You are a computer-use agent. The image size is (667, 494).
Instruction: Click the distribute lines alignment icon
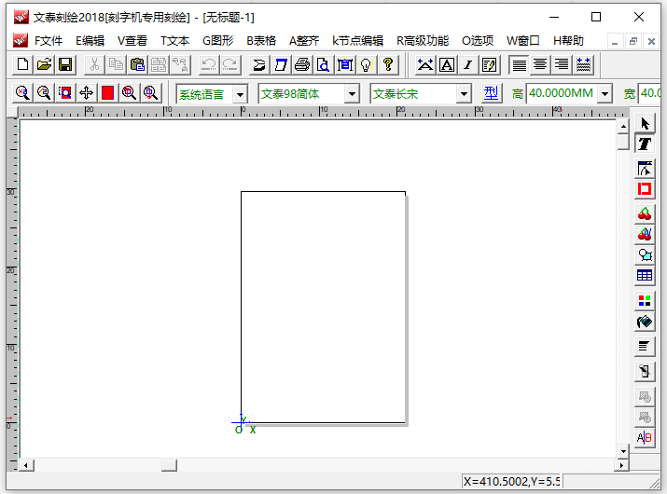pos(583,65)
